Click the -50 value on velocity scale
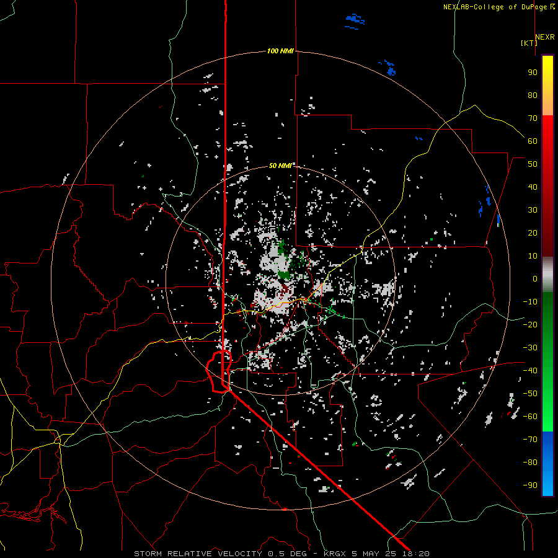558x558 pixels. pyautogui.click(x=530, y=394)
